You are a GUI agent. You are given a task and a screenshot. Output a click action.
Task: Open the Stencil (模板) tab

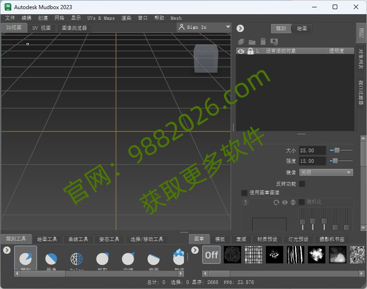click(220, 239)
